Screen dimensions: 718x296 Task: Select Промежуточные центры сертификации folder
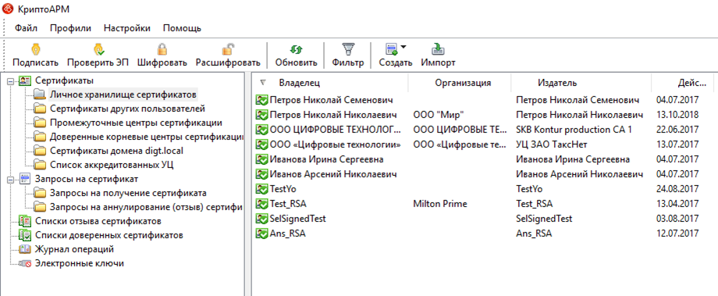(x=136, y=123)
